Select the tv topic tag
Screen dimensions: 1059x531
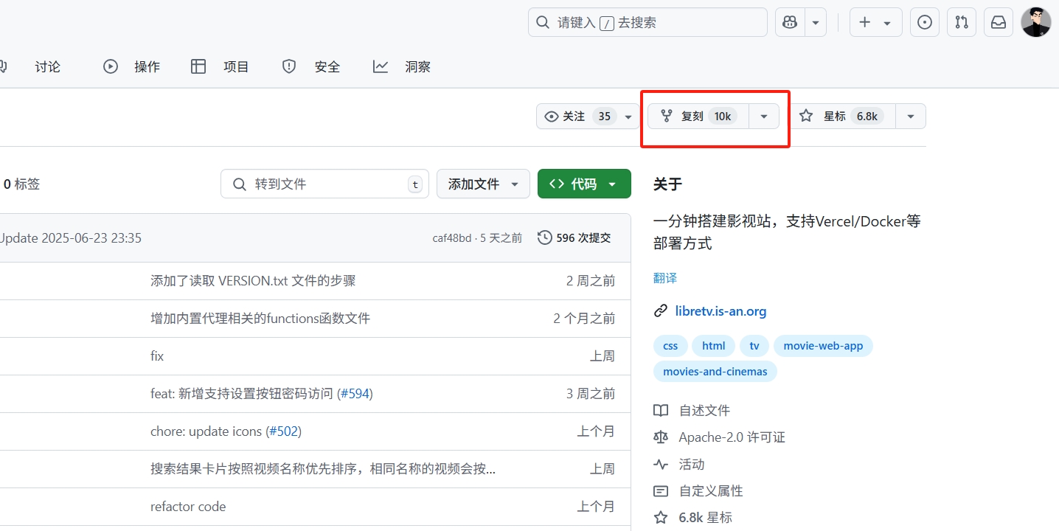(x=754, y=346)
